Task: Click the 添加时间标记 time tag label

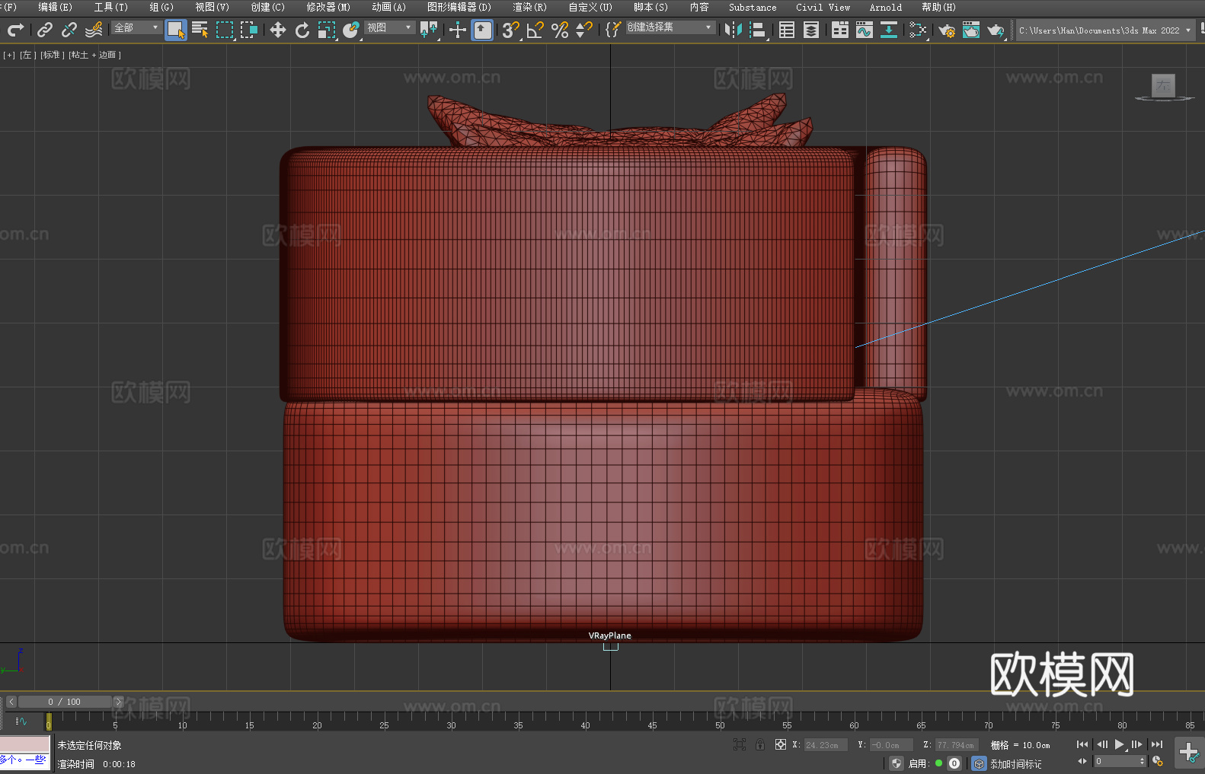Action: click(x=1015, y=764)
